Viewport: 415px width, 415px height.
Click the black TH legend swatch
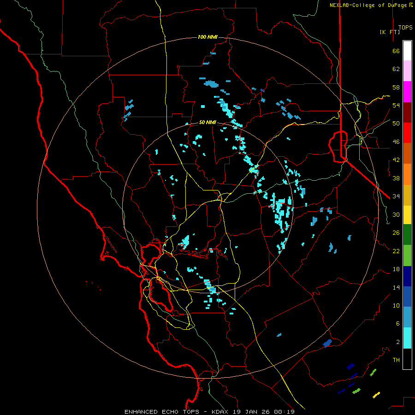407,359
